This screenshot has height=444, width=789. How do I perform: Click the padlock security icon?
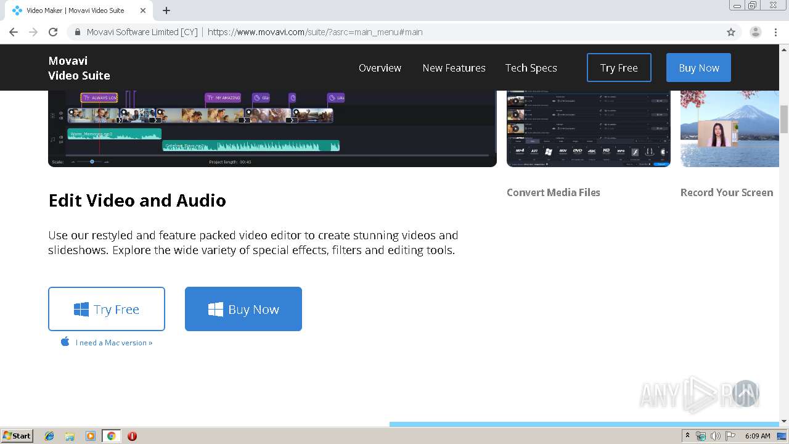[77, 32]
